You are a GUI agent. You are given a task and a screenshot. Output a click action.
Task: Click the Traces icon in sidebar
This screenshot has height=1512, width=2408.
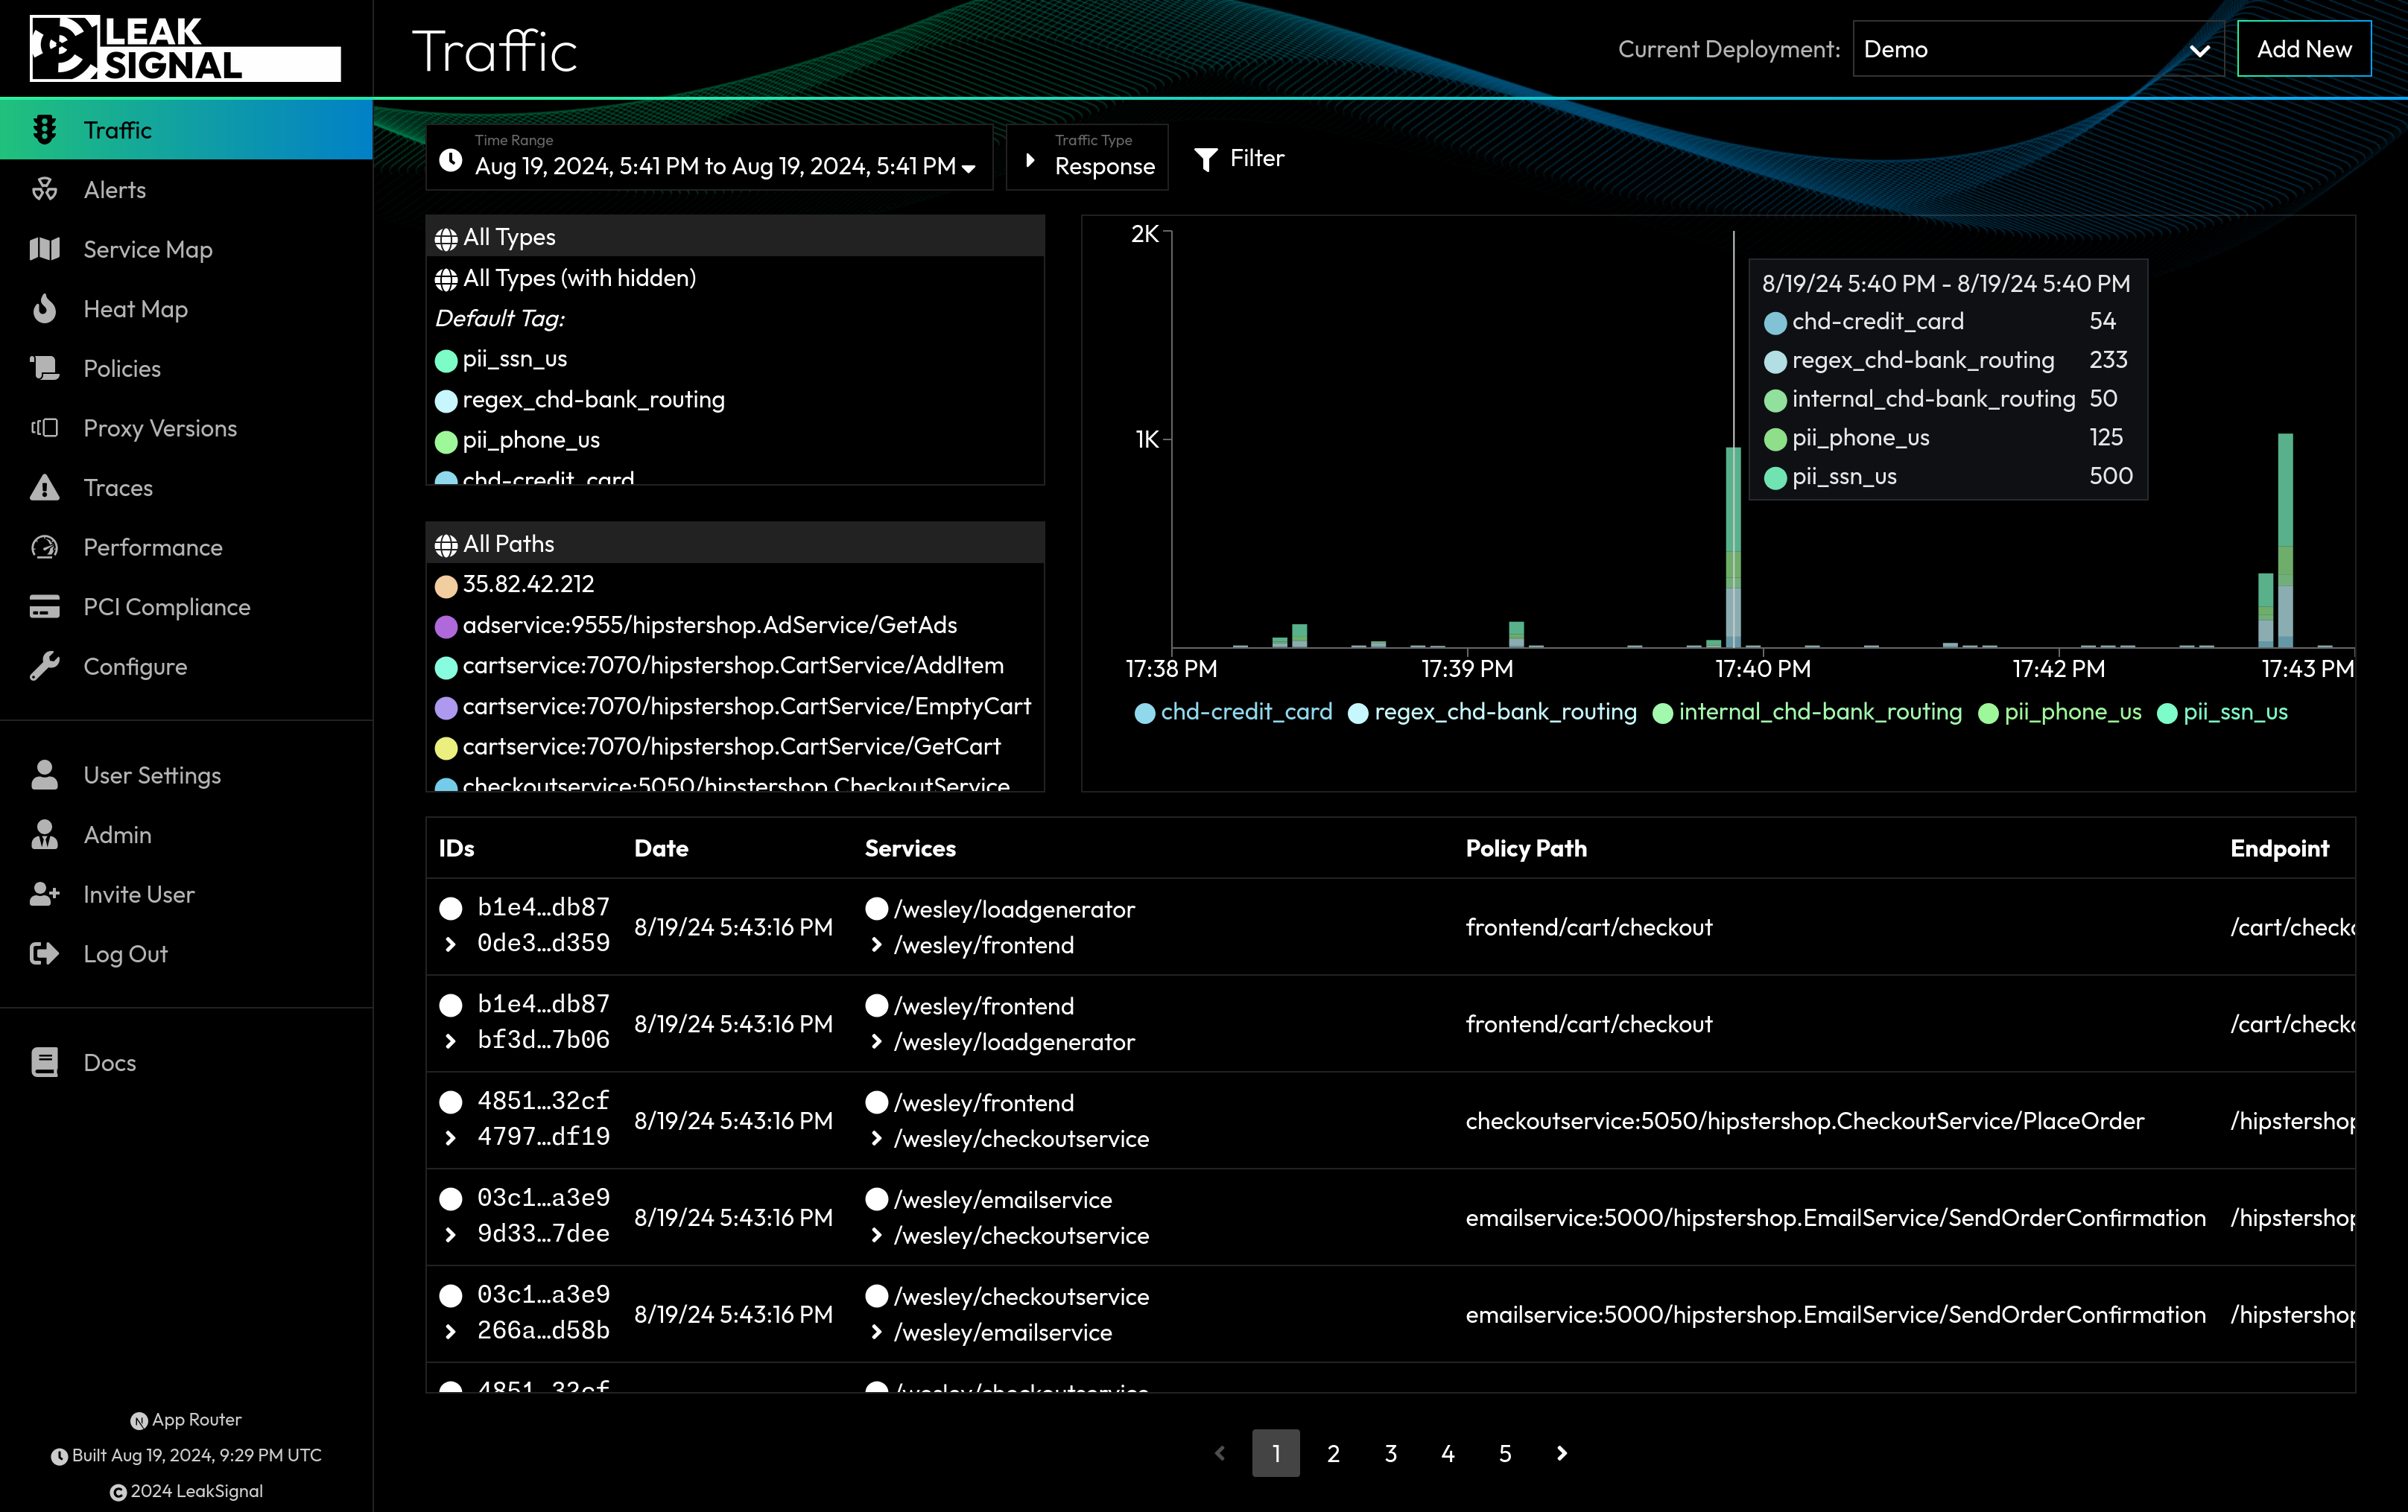pyautogui.click(x=43, y=486)
